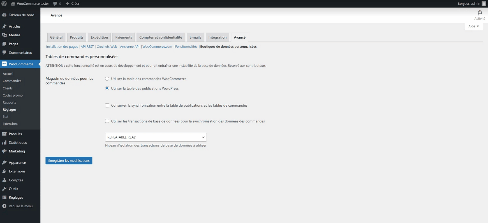Switch to the Général tab

(x=56, y=37)
